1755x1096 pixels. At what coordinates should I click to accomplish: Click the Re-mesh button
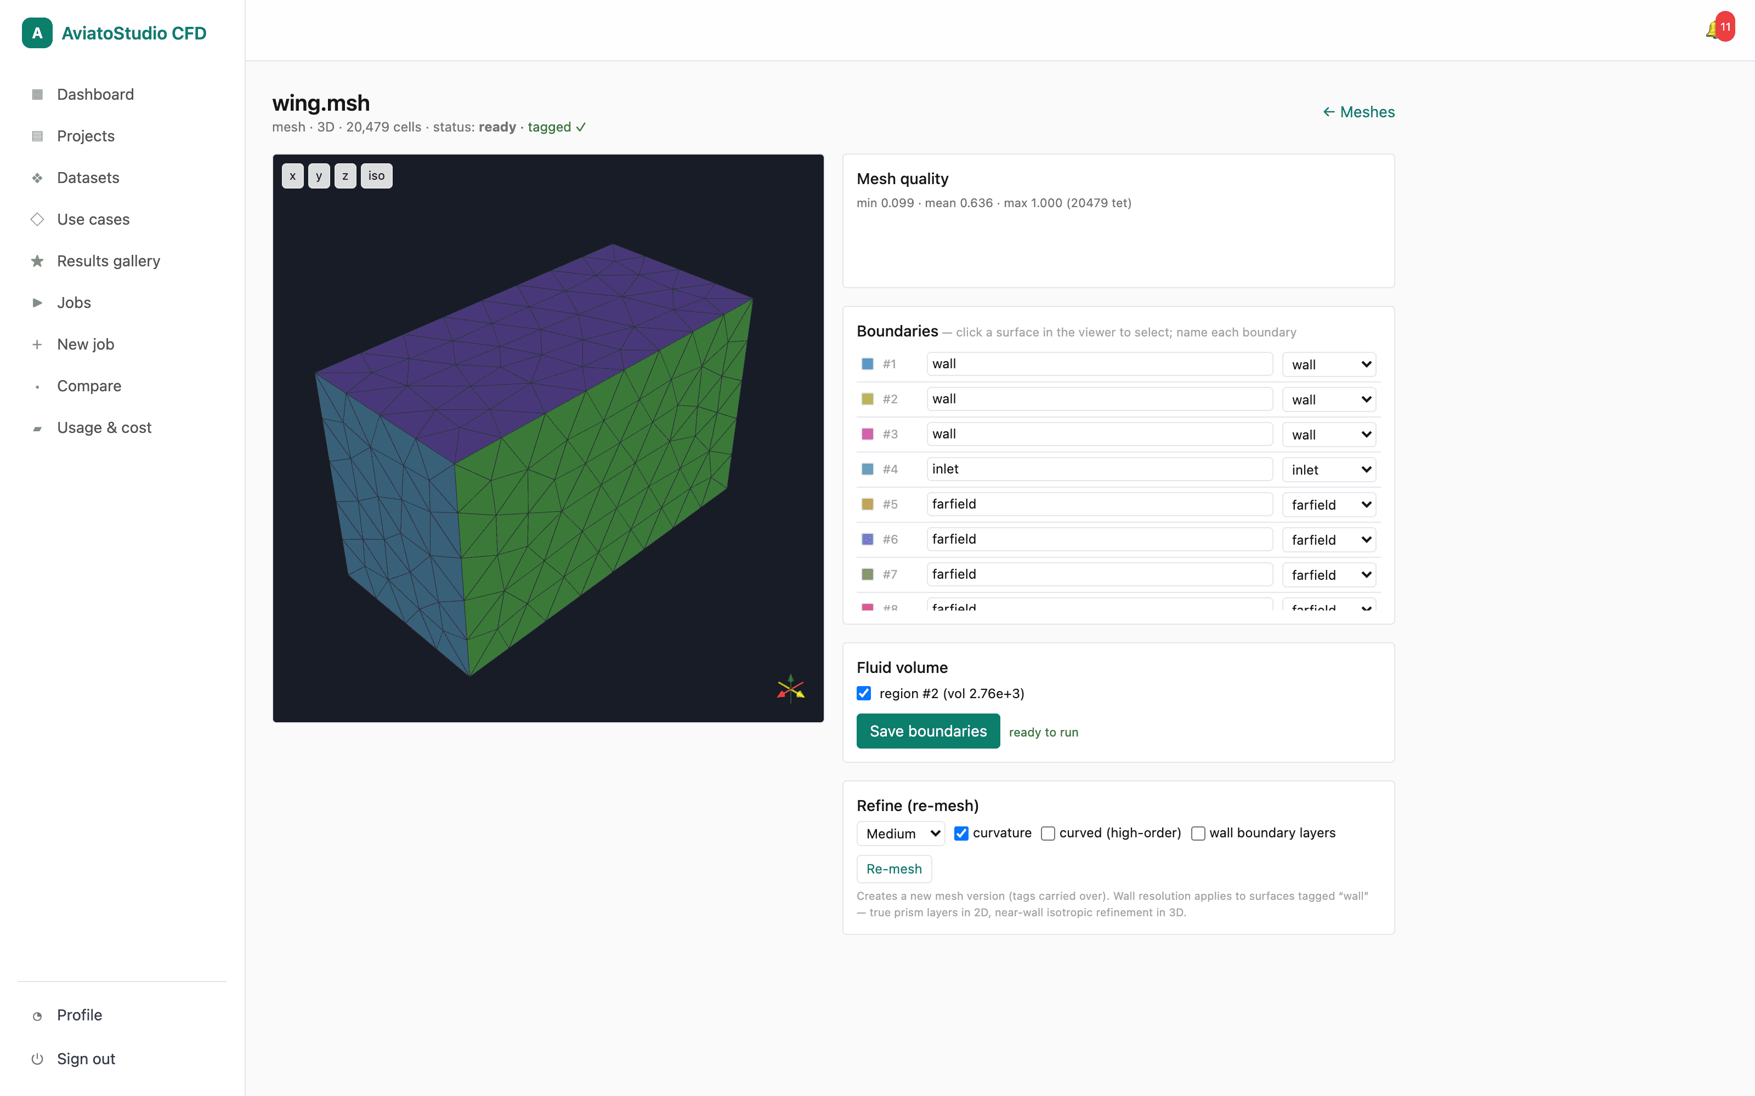pos(894,869)
